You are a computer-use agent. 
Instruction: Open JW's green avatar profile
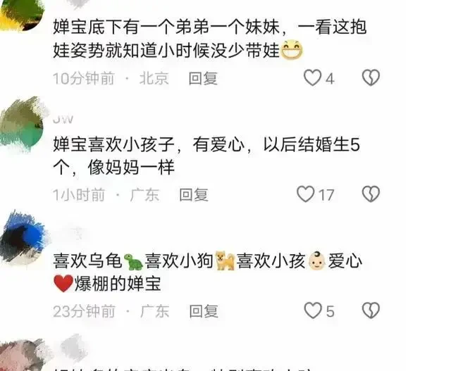pos(23,125)
